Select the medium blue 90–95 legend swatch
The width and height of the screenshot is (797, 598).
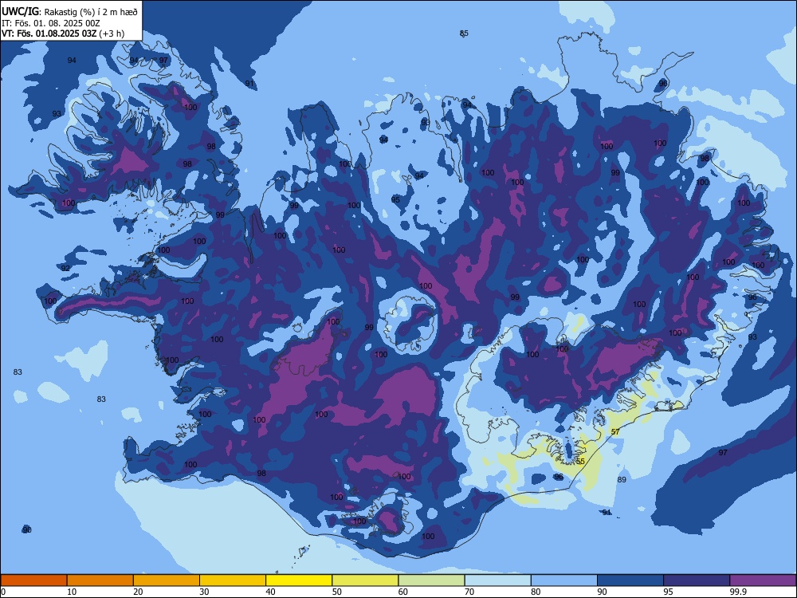(x=630, y=580)
